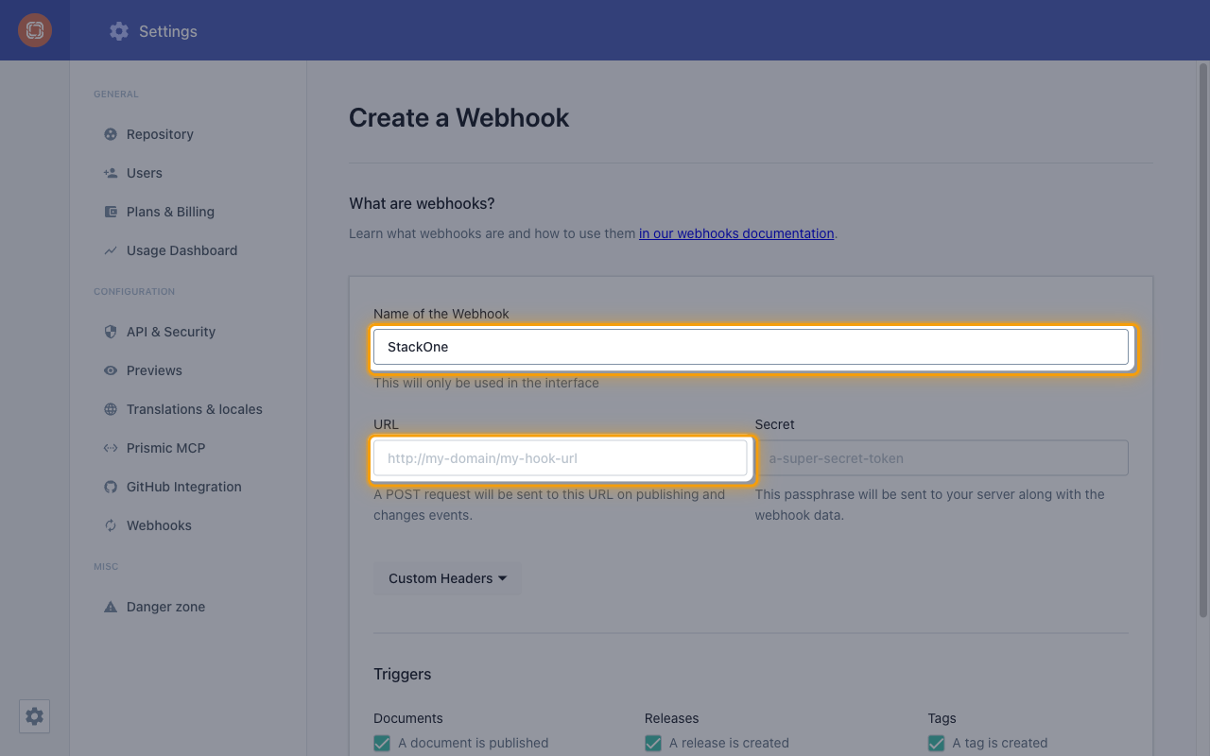Open the gear button at the bottom-left
The height and width of the screenshot is (756, 1210).
coord(35,716)
